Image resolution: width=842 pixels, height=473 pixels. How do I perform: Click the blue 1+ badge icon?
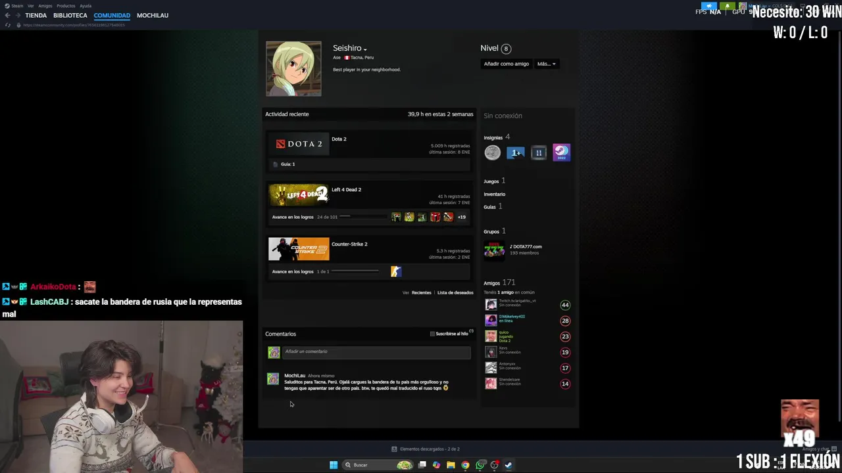tap(516, 153)
